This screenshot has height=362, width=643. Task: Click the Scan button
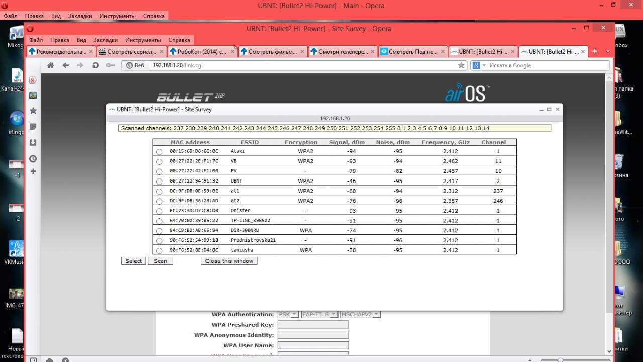pos(161,261)
